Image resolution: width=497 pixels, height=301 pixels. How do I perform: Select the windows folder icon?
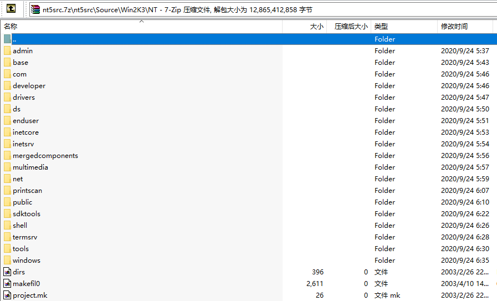click(x=7, y=261)
